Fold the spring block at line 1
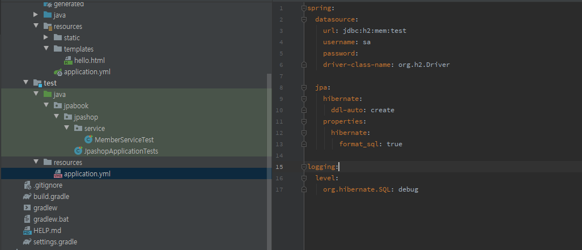Screen dimensions: 582x250 click(304, 8)
